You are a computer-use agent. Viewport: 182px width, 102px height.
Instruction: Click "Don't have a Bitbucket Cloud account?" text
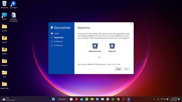(92, 64)
